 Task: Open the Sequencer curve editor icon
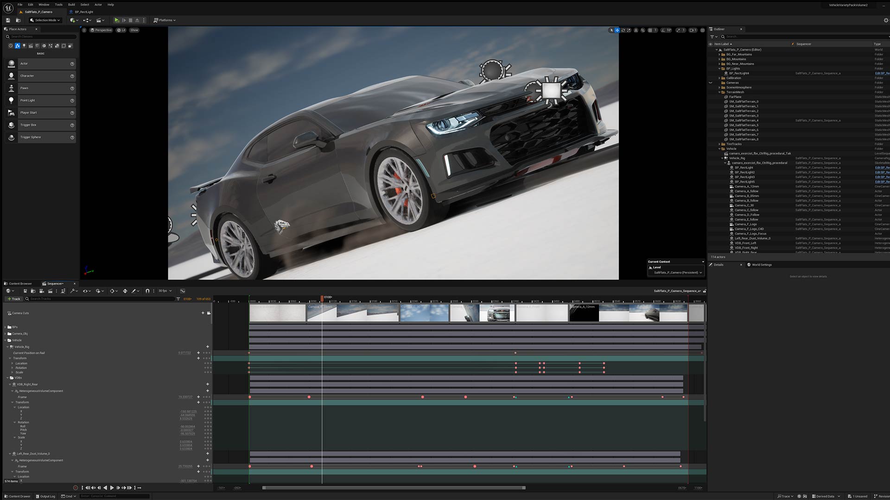point(183,291)
